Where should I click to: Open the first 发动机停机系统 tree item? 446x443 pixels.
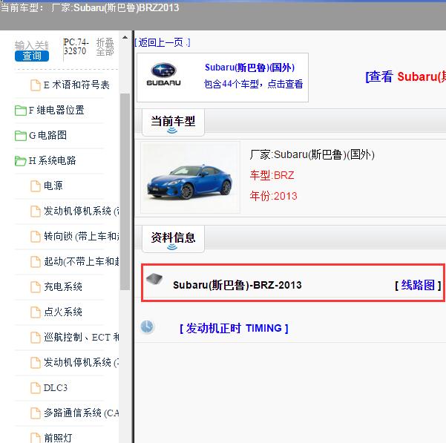pos(81,211)
